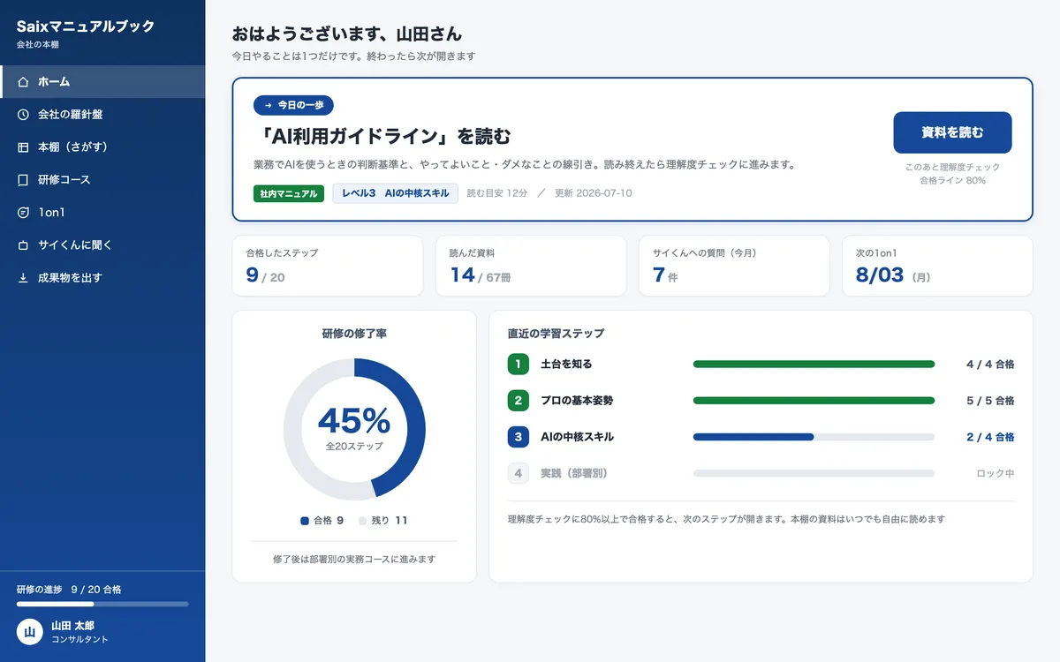Click step number 3 badge for AIの中核スキル
Image resolution: width=1060 pixels, height=662 pixels.
click(519, 437)
